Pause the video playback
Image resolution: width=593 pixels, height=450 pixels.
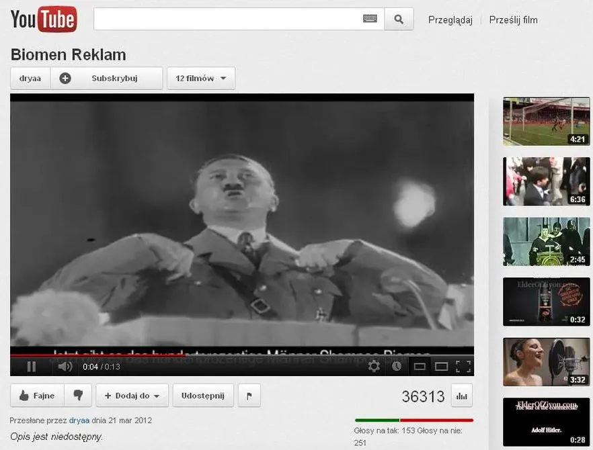pos(31,367)
